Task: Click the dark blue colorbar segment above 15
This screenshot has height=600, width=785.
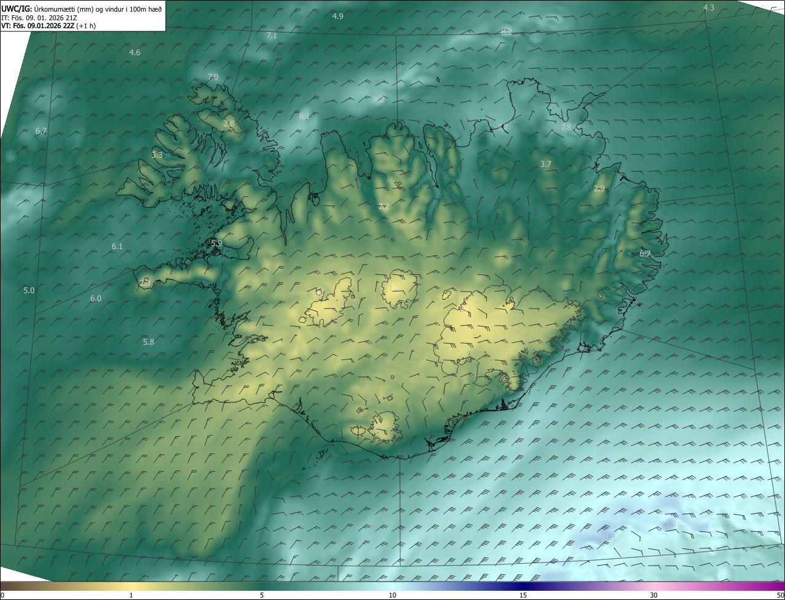Action: 523,586
